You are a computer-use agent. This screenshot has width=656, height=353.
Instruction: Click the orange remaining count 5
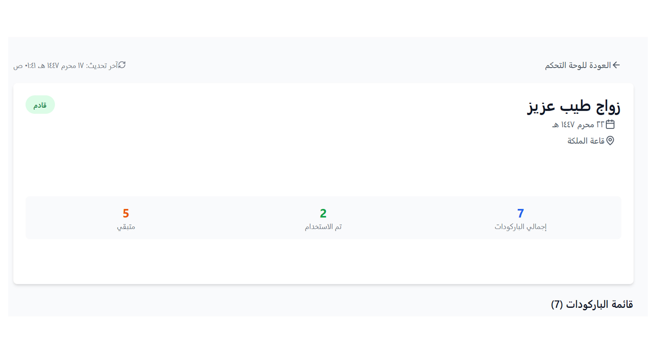(126, 213)
